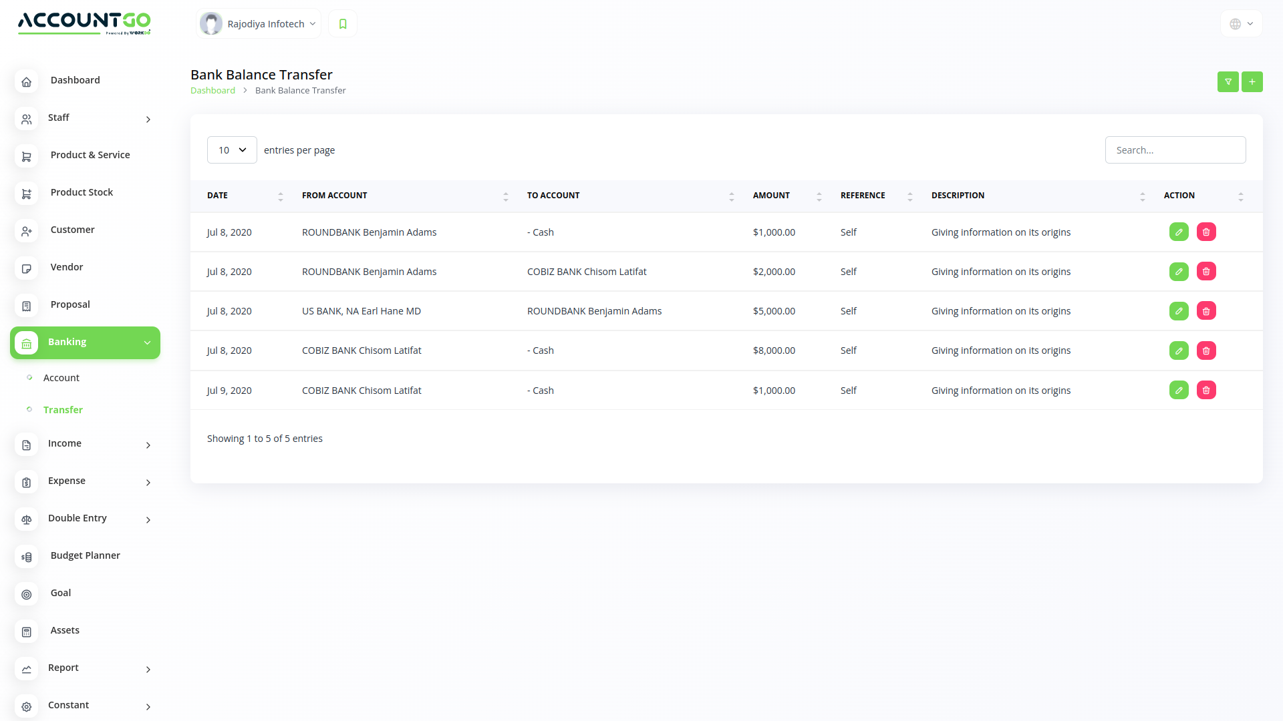Open the Transfer menu item

(x=63, y=409)
